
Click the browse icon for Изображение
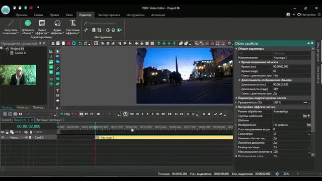[308, 125]
